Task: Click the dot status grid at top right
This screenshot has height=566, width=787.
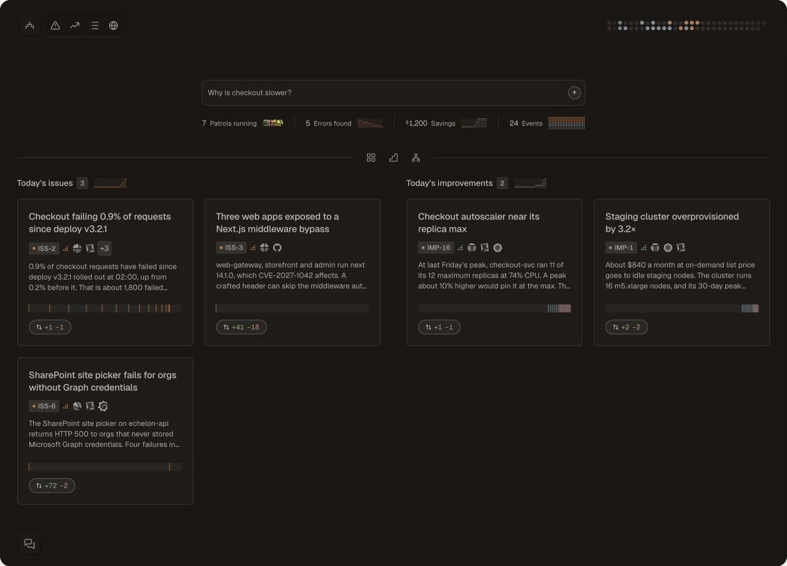Action: click(x=686, y=25)
